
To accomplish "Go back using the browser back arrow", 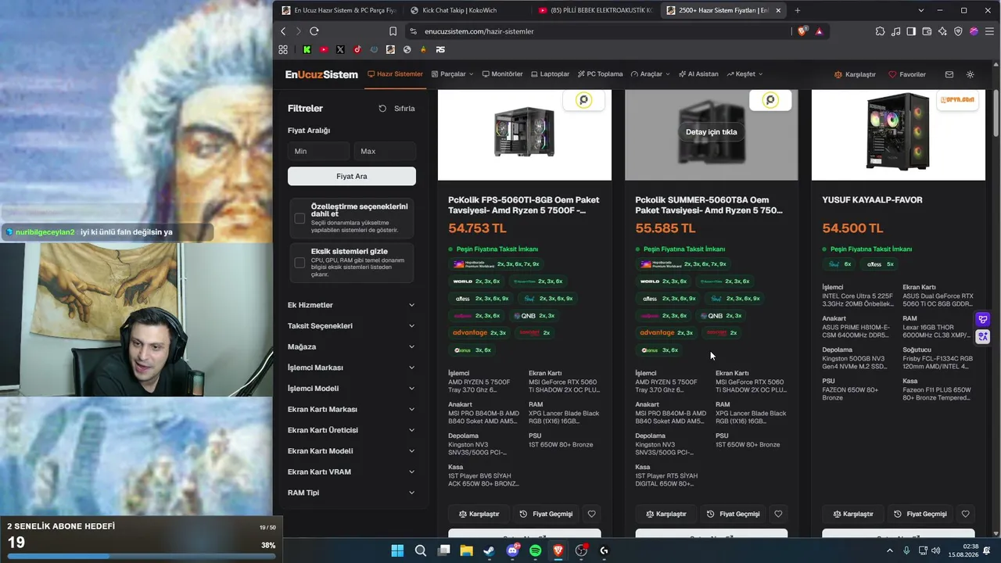I will coord(283,31).
